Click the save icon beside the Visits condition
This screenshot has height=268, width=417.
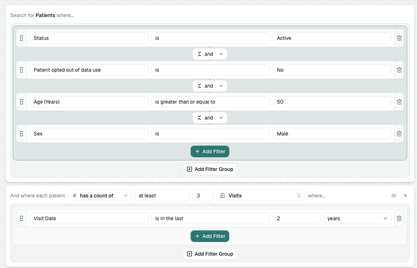pos(393,196)
